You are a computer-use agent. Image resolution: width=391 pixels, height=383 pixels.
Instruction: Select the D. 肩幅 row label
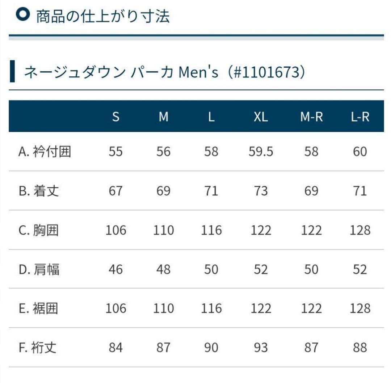(x=39, y=269)
